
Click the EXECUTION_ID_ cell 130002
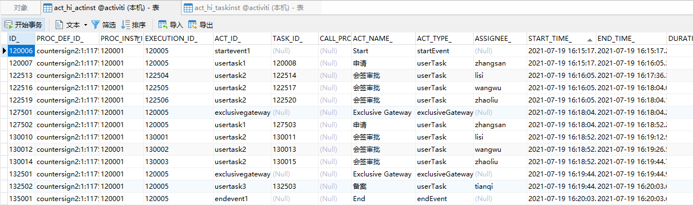pyautogui.click(x=178, y=149)
